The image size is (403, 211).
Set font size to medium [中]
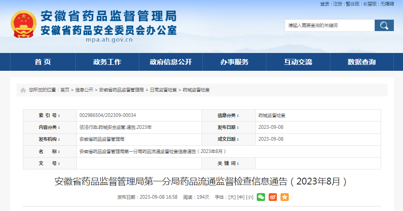click(241, 197)
